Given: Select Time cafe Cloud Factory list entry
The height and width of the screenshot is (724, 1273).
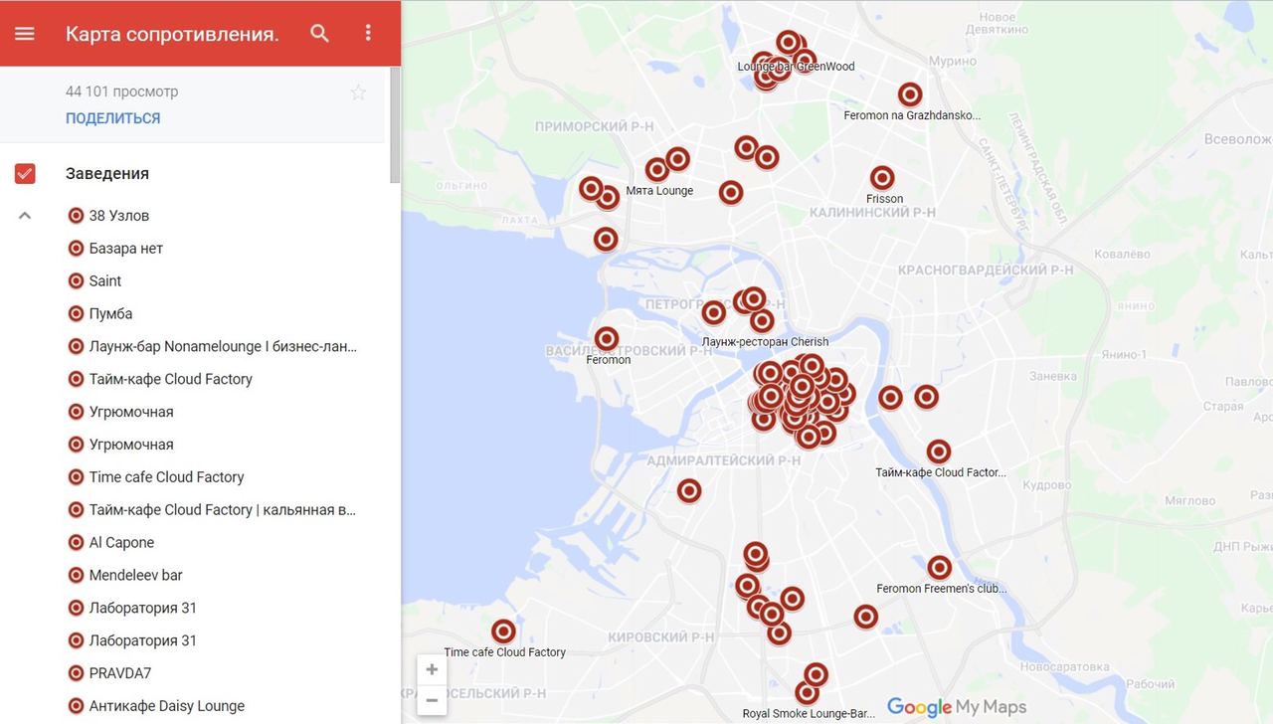Looking at the screenshot, I should (167, 477).
